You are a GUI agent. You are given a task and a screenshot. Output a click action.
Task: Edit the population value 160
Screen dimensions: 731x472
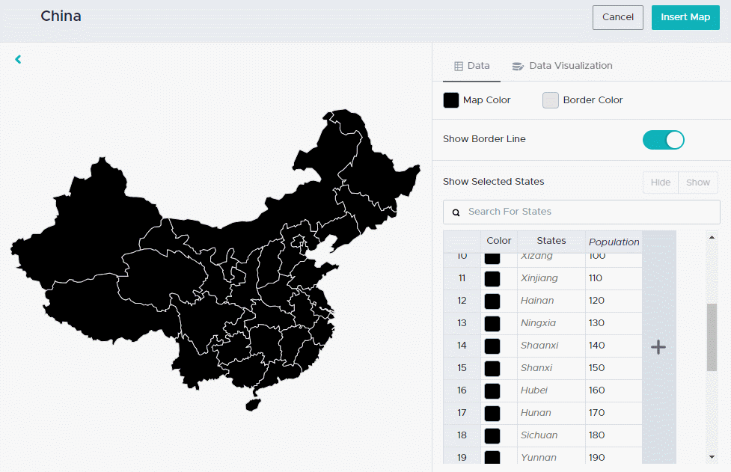614,390
